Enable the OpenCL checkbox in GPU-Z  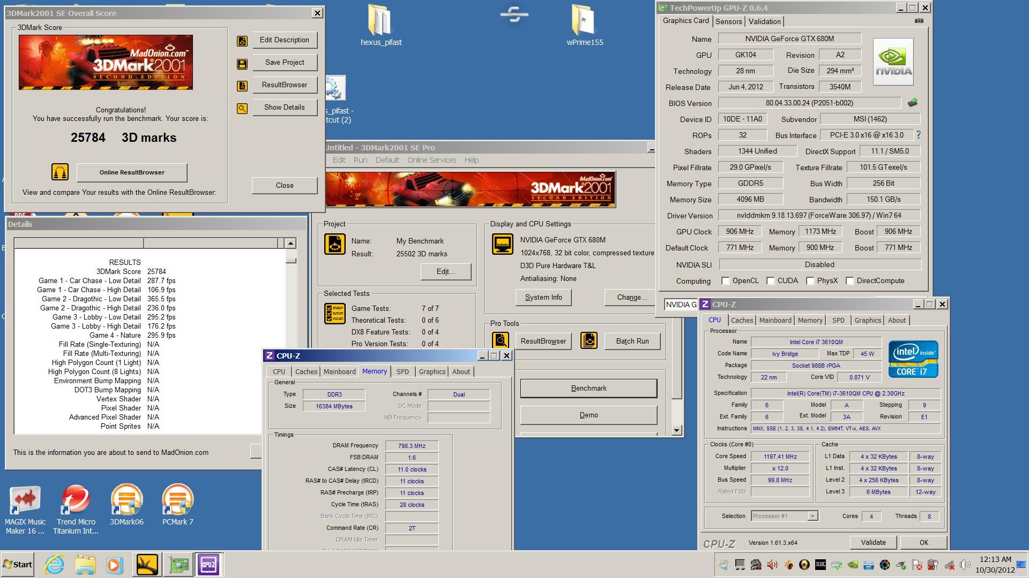pos(725,281)
